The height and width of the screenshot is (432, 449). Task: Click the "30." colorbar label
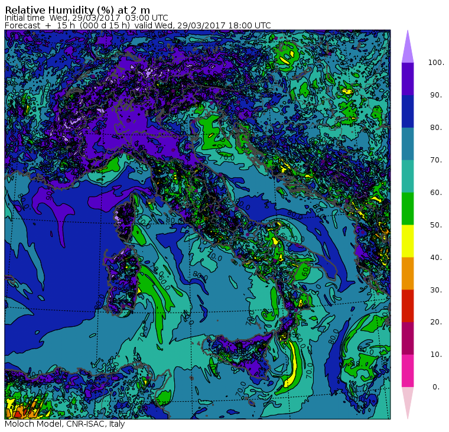tap(436, 290)
